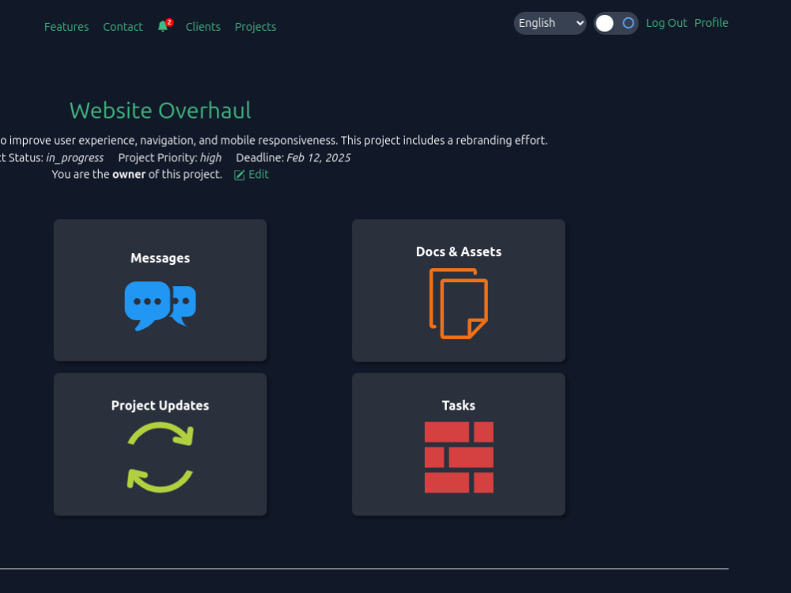Open the Clients navigation item
This screenshot has height=593, width=791.
click(202, 27)
